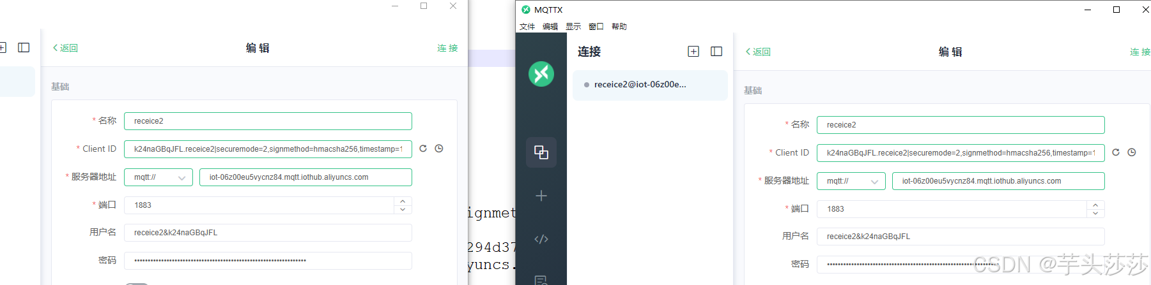
Task: Click the plus new connection icon in dark sidebar
Action: click(541, 196)
